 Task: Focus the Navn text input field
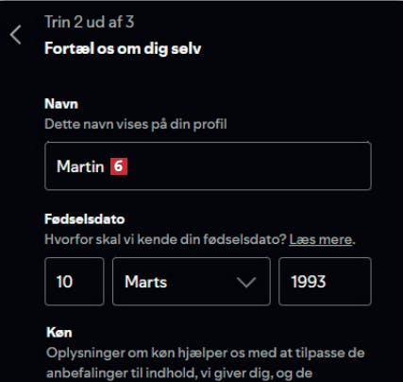coord(208,165)
